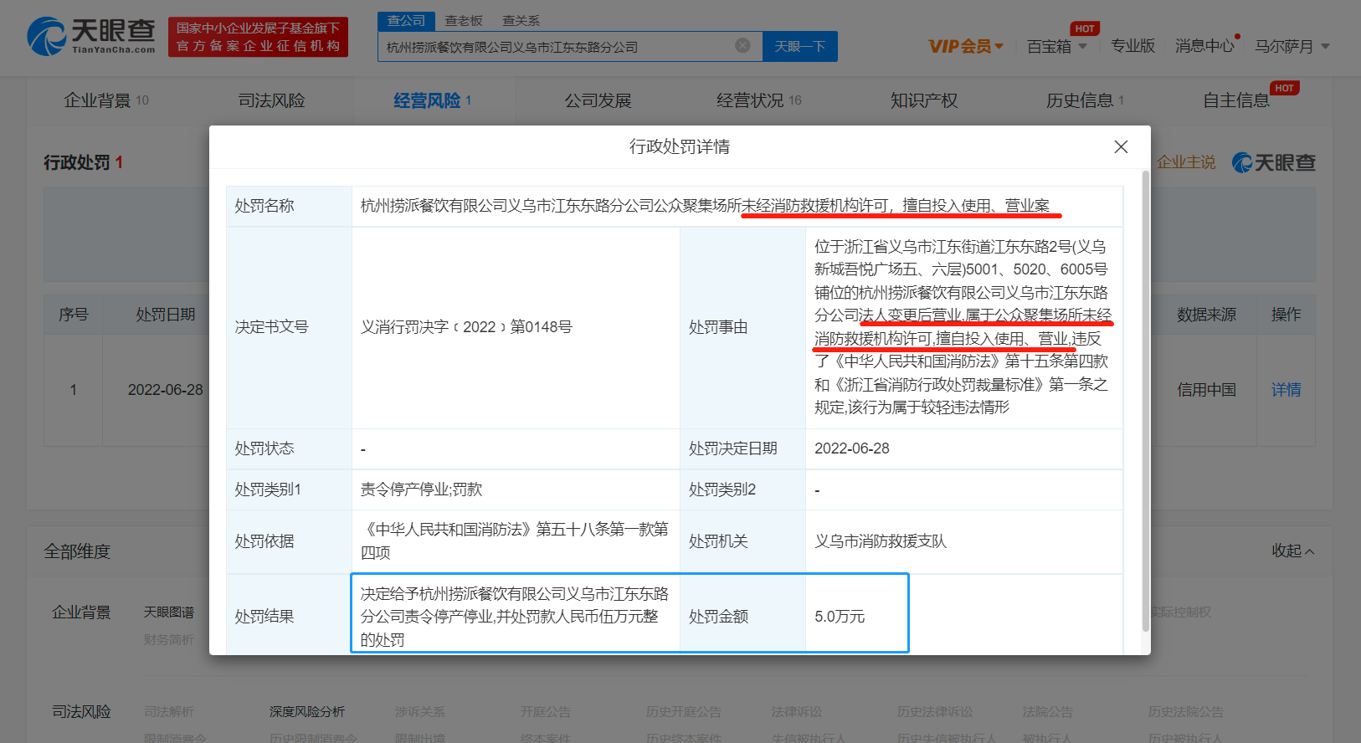Open the 马尔萨月 account menu
The width and height of the screenshot is (1361, 743).
(1292, 46)
